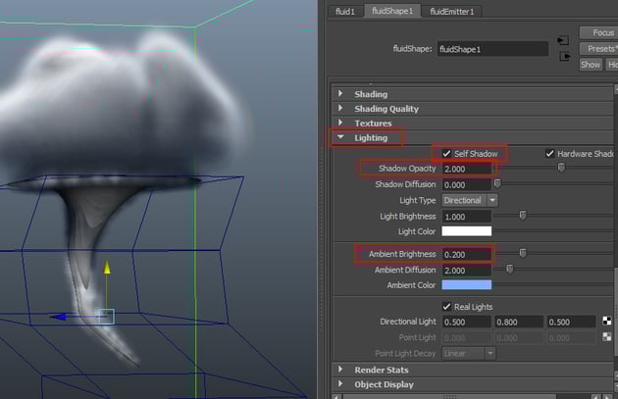This screenshot has height=399, width=618.
Task: Click the Directional Light map checker icon
Action: (x=607, y=322)
